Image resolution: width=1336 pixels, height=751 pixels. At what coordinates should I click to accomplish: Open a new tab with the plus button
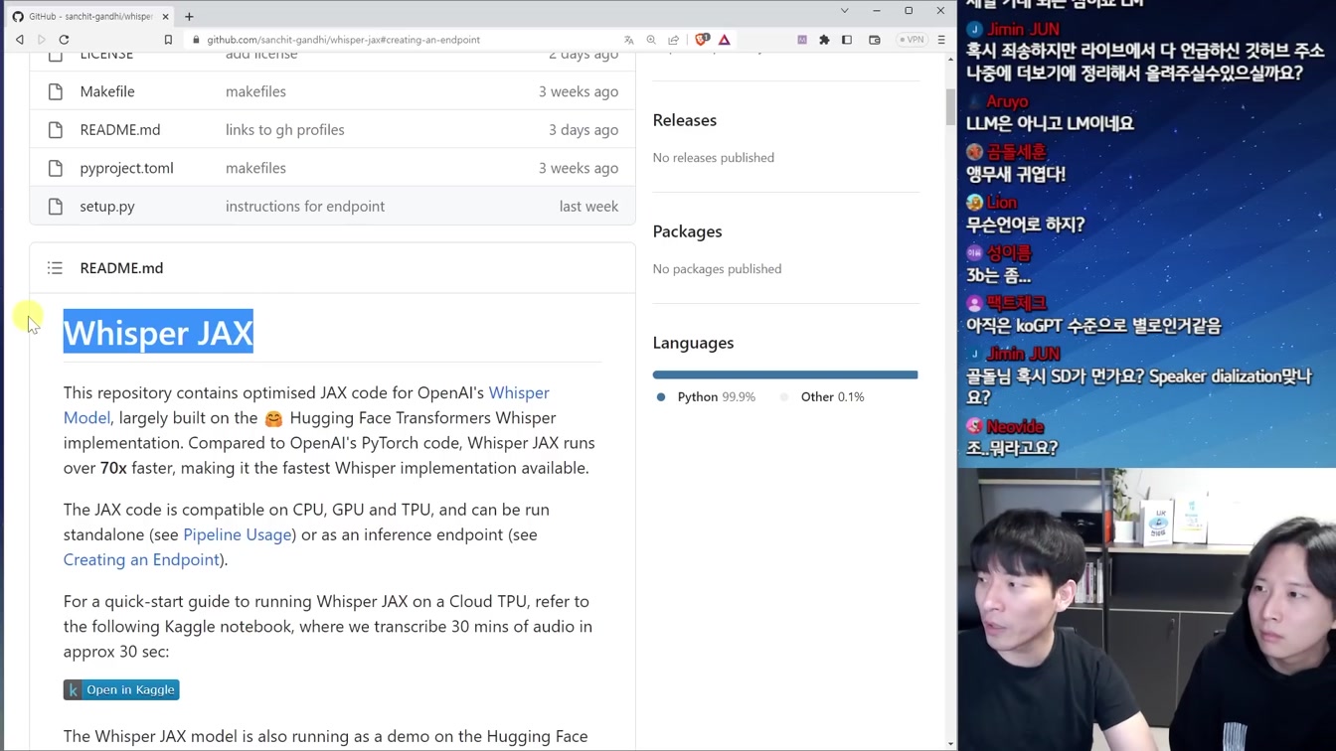coord(189,16)
